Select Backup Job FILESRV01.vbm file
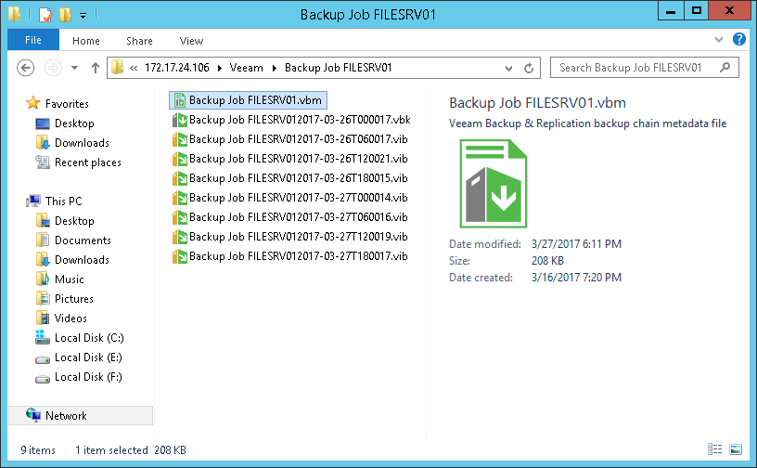757x468 pixels. pos(248,100)
